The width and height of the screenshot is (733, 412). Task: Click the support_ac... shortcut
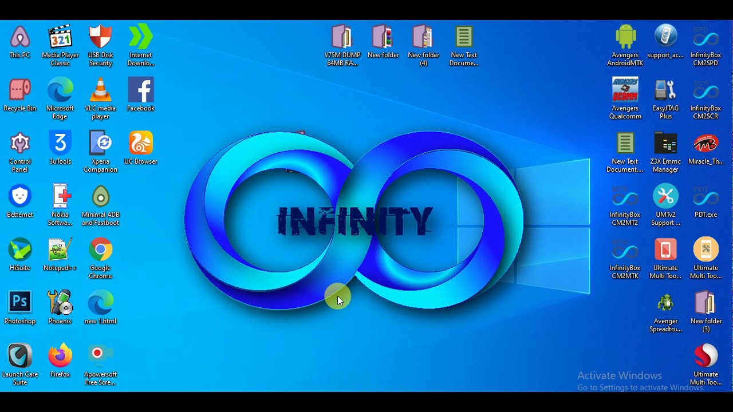point(665,42)
